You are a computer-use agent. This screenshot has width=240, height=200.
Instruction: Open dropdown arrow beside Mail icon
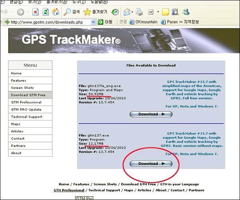(x=132, y=12)
